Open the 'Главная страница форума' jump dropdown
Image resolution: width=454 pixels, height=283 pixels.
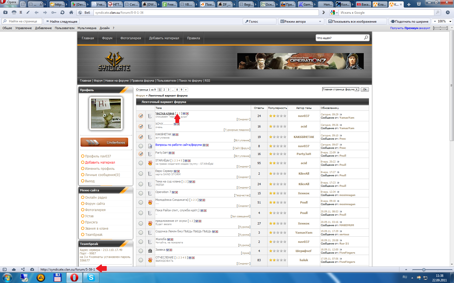[340, 89]
